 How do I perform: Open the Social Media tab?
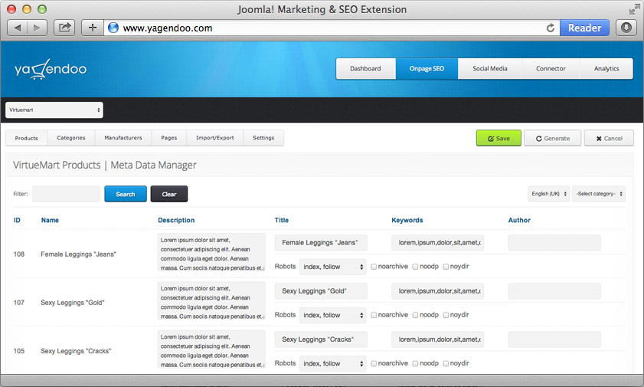coord(490,69)
